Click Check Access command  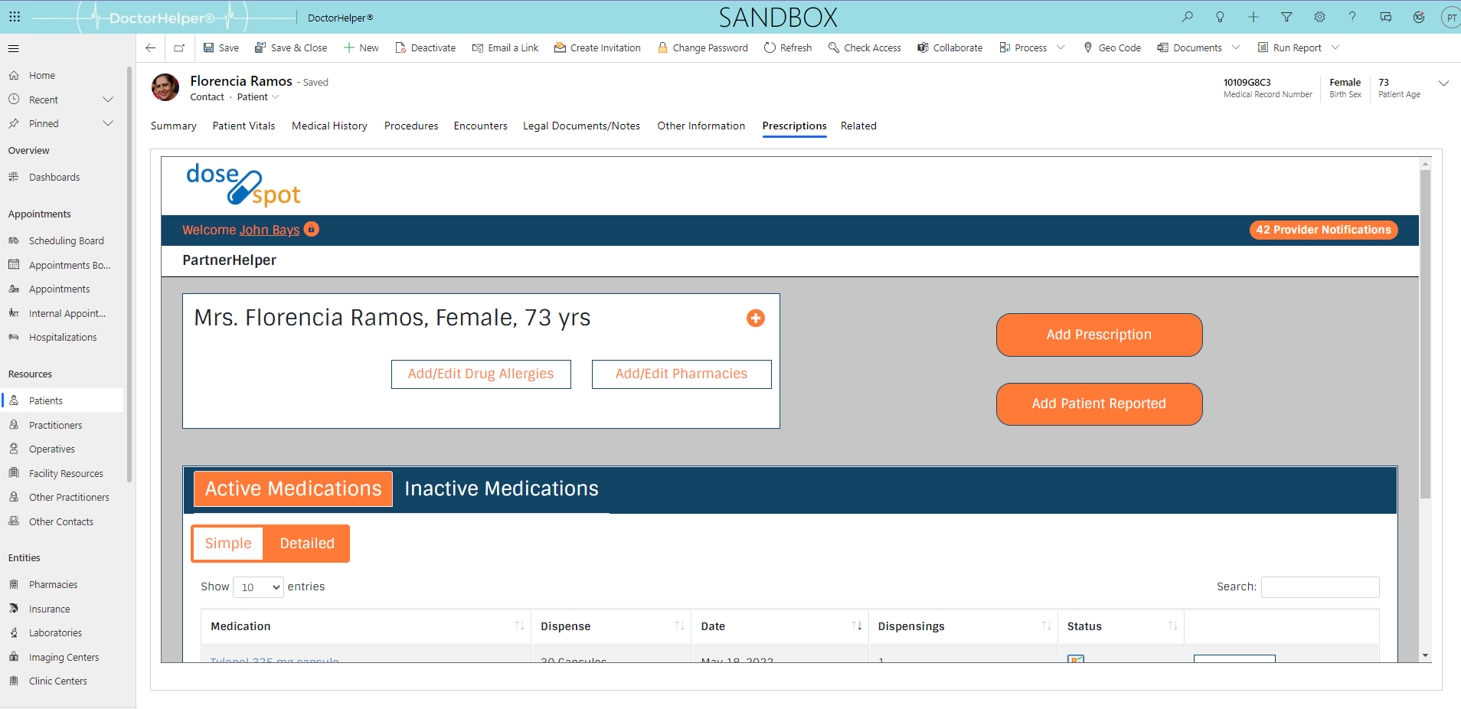pos(865,47)
